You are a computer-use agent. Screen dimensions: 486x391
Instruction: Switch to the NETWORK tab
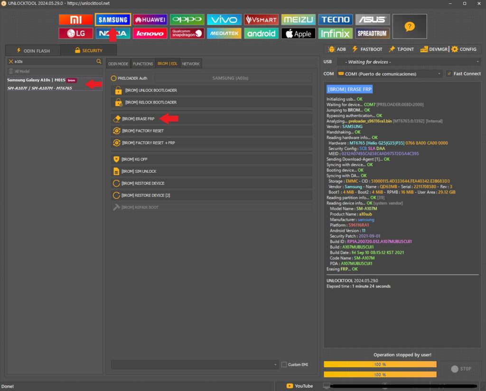pos(191,64)
